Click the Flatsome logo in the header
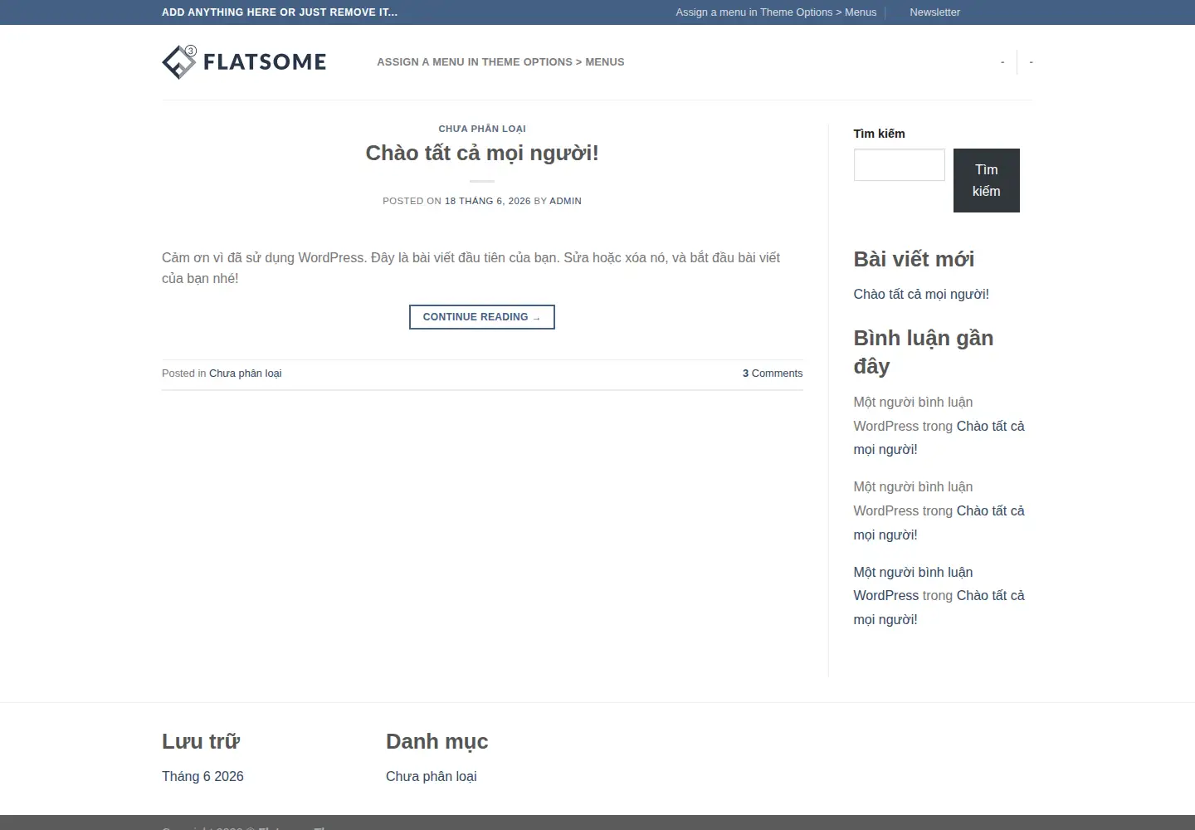This screenshot has height=830, width=1195. (244, 62)
